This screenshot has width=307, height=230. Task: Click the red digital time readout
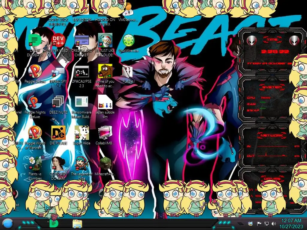click(x=275, y=52)
